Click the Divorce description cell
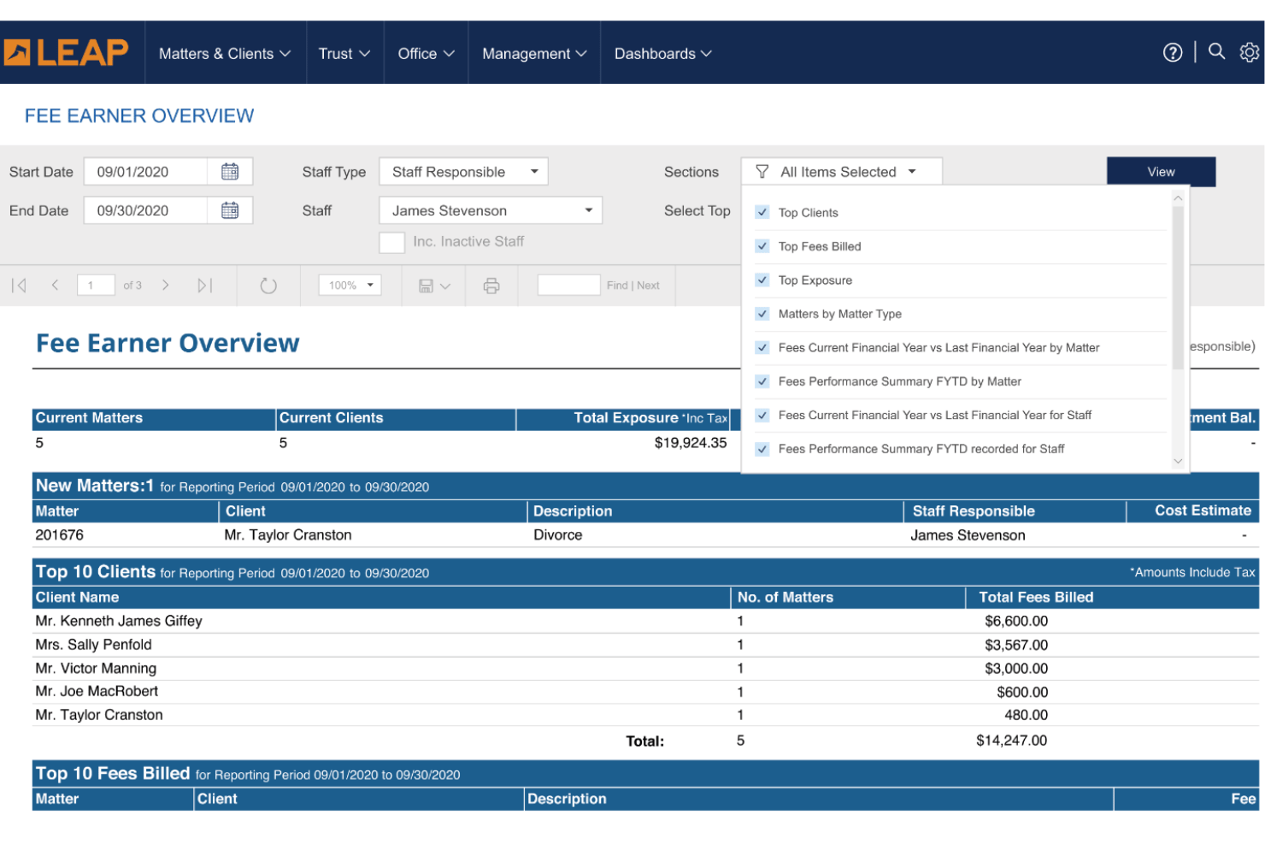The image size is (1265, 844). [x=558, y=535]
